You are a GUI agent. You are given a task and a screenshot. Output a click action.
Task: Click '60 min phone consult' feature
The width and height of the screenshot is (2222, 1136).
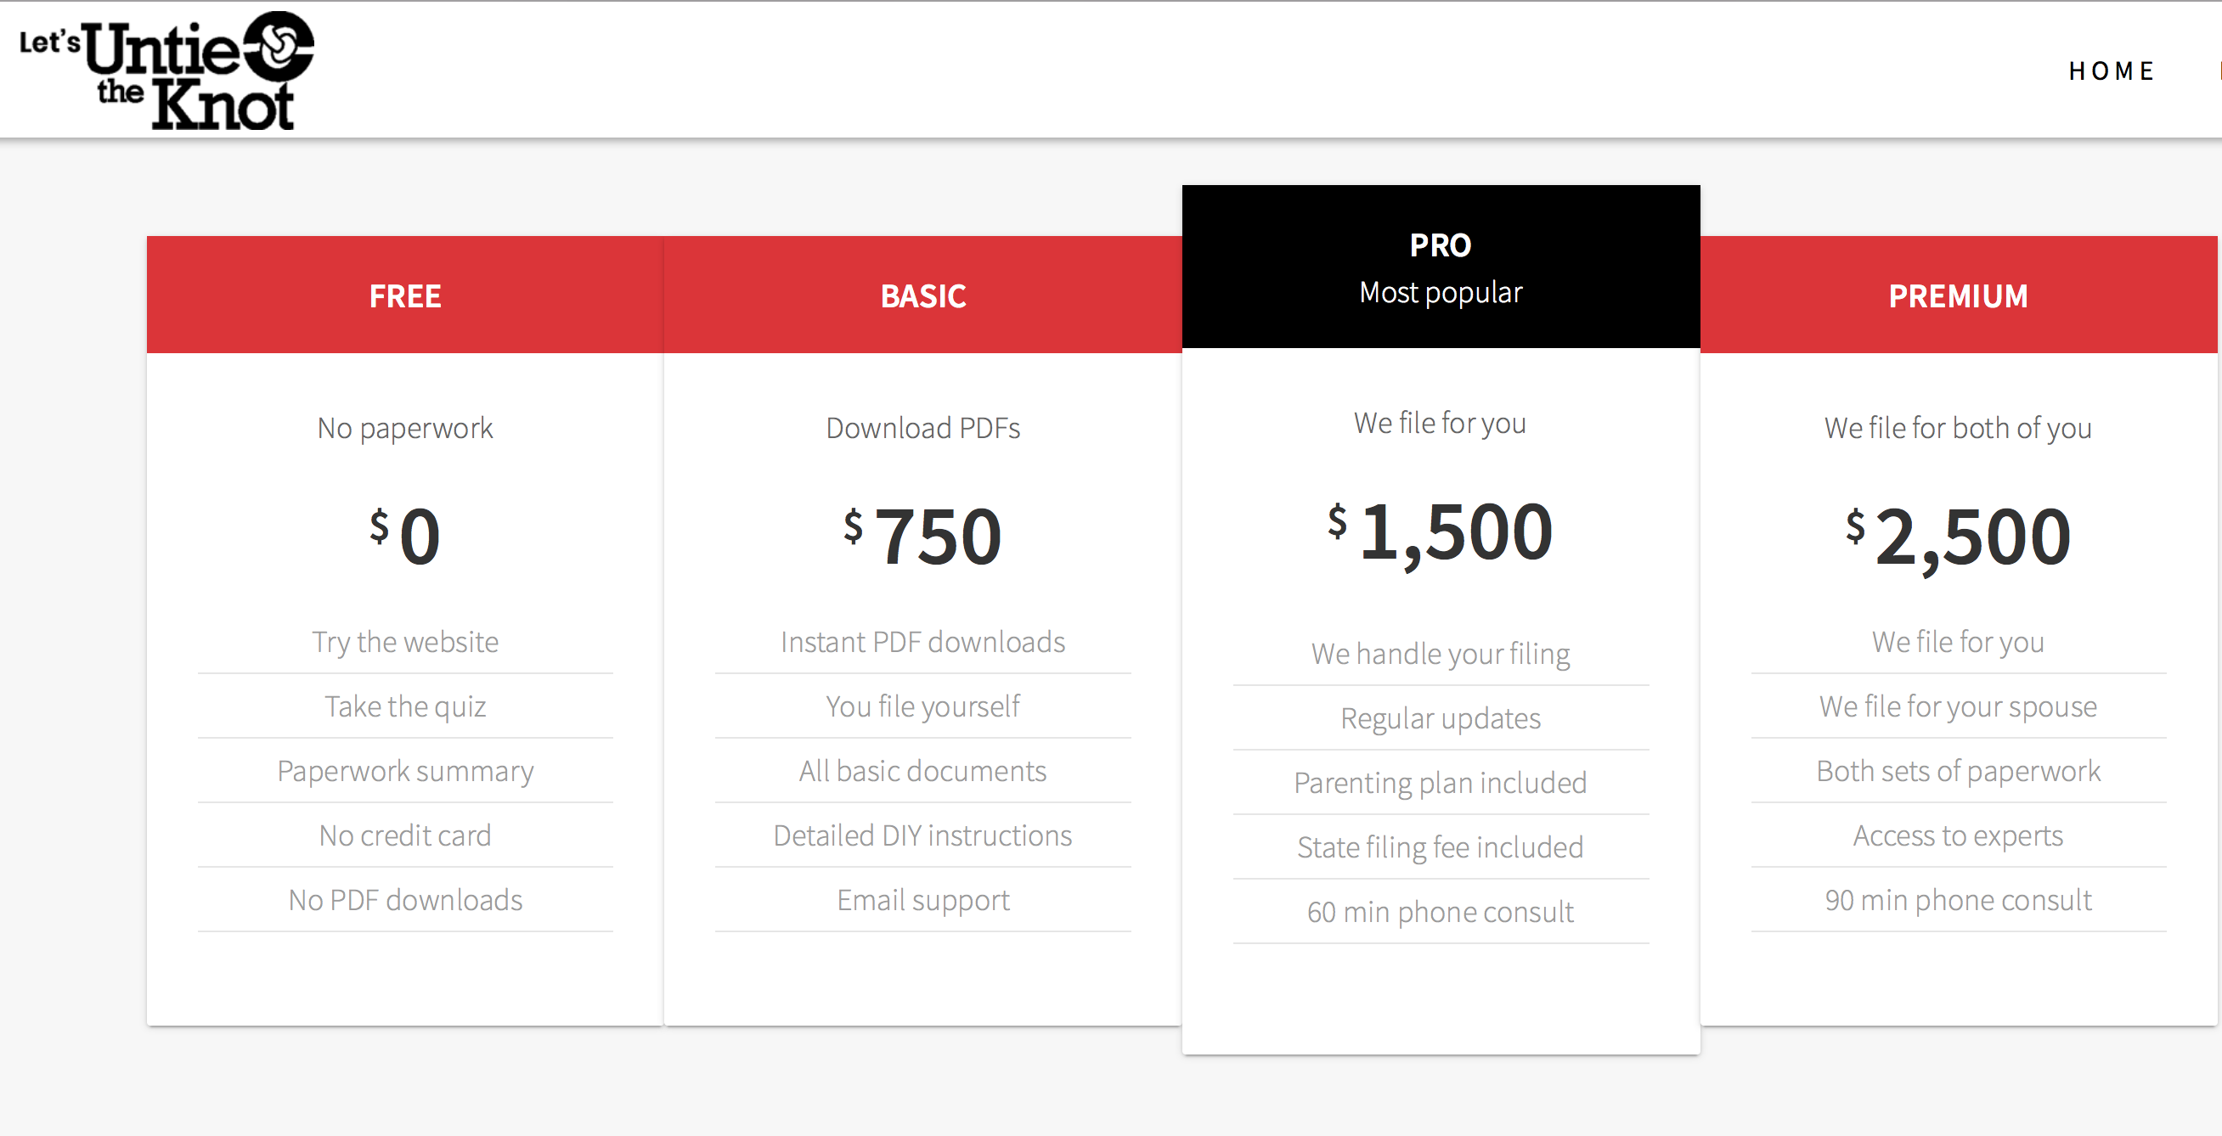tap(1441, 912)
